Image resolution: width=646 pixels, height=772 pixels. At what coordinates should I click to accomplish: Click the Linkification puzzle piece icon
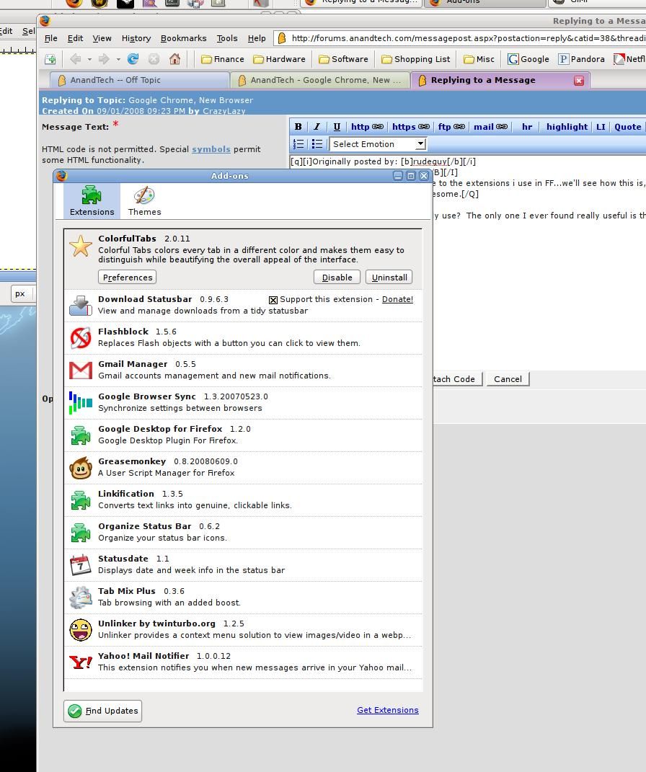click(x=81, y=500)
